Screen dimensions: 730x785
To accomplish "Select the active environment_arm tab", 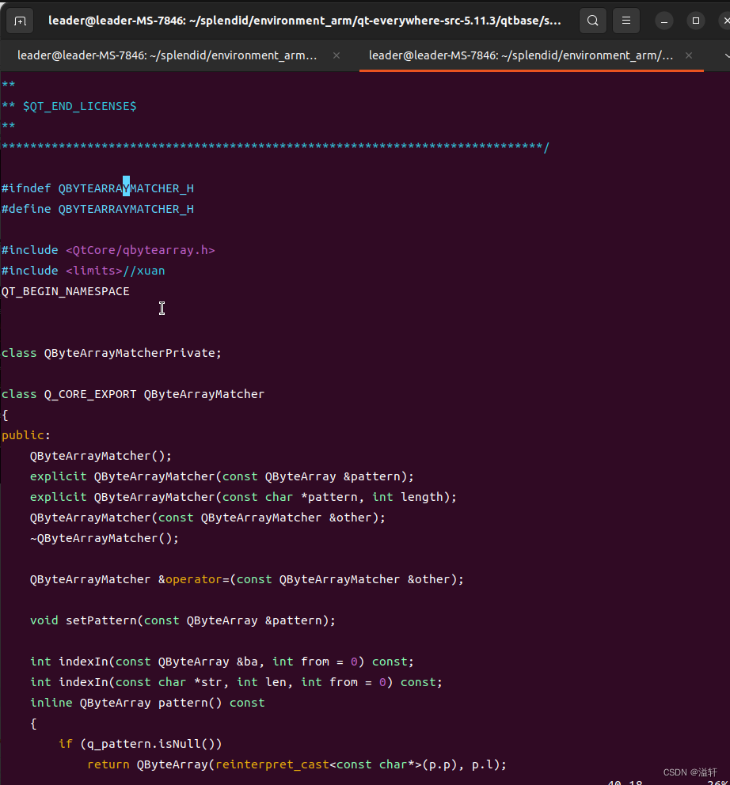I will [523, 55].
